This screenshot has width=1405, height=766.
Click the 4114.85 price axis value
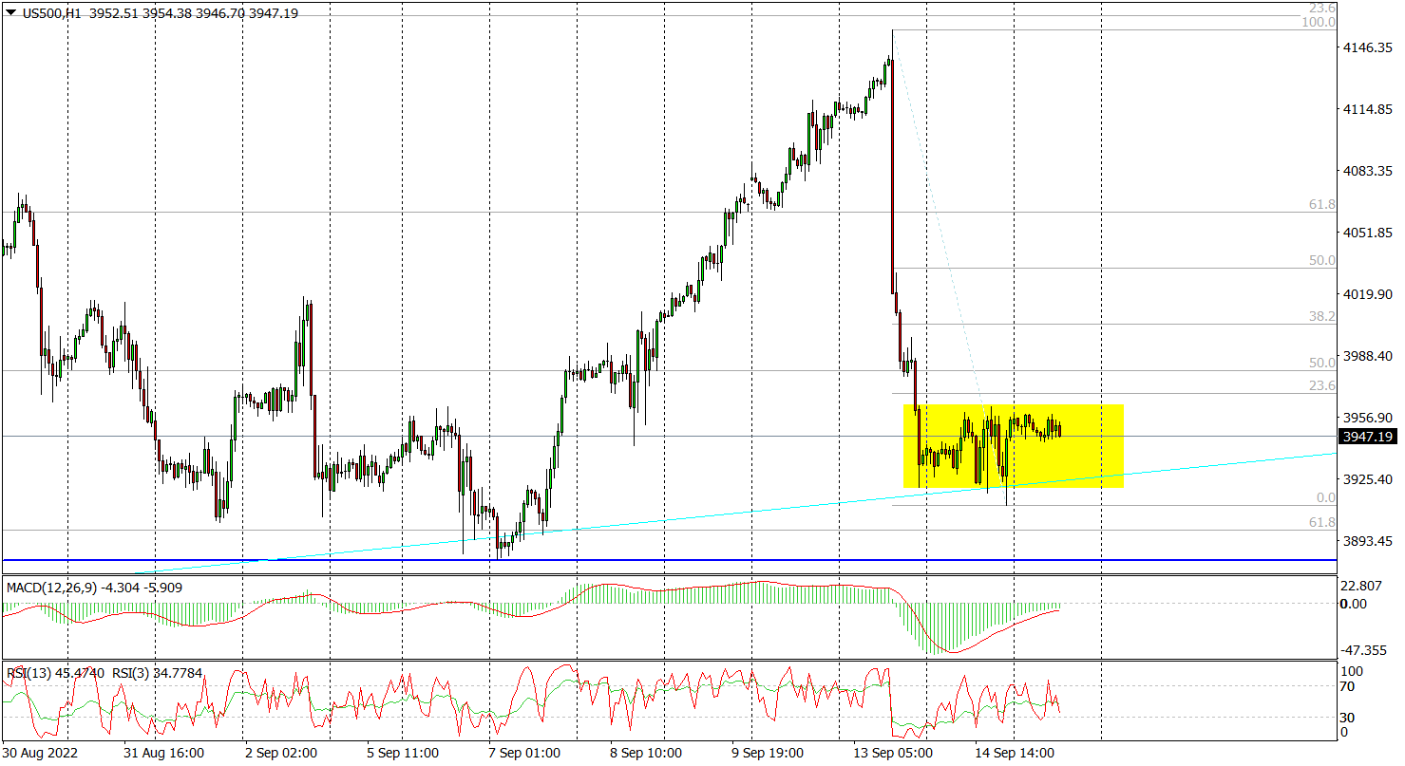point(1370,110)
